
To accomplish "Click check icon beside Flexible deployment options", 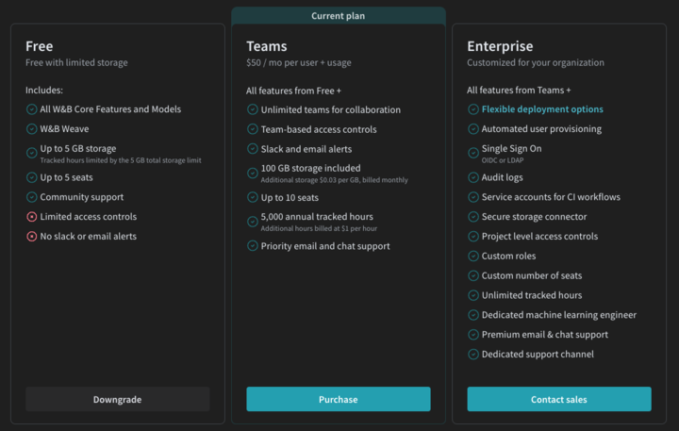I will [x=473, y=109].
